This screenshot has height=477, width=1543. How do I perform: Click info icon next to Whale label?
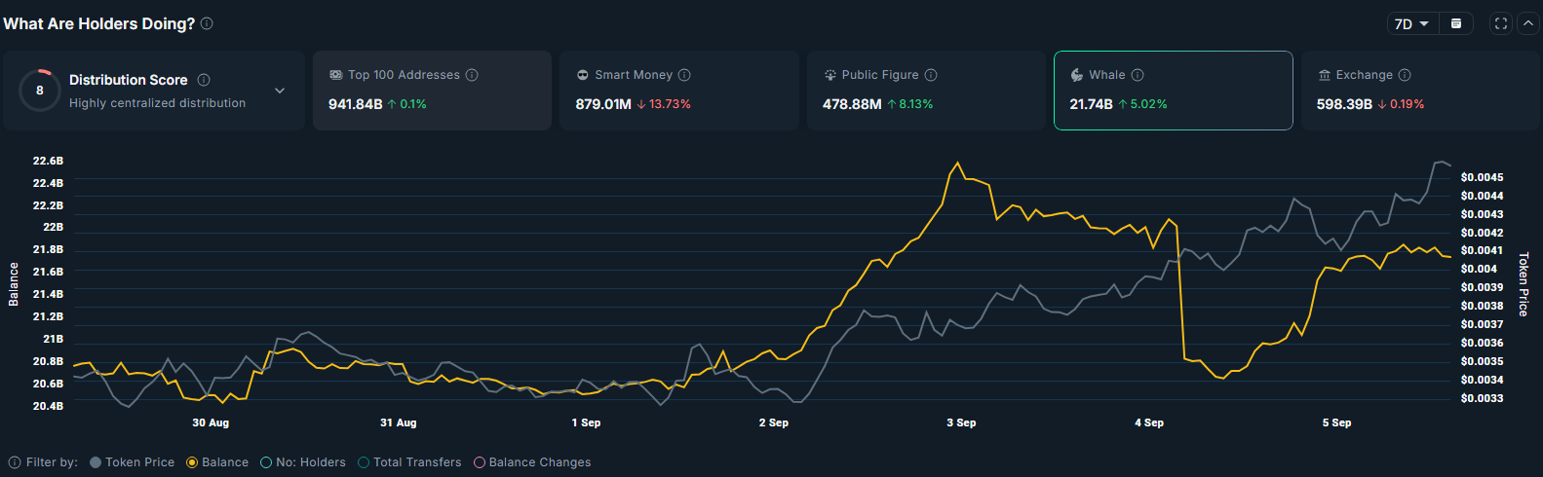click(x=1138, y=75)
